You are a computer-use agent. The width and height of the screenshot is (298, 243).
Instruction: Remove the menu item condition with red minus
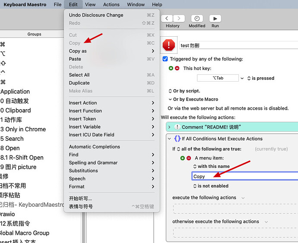pos(189,158)
